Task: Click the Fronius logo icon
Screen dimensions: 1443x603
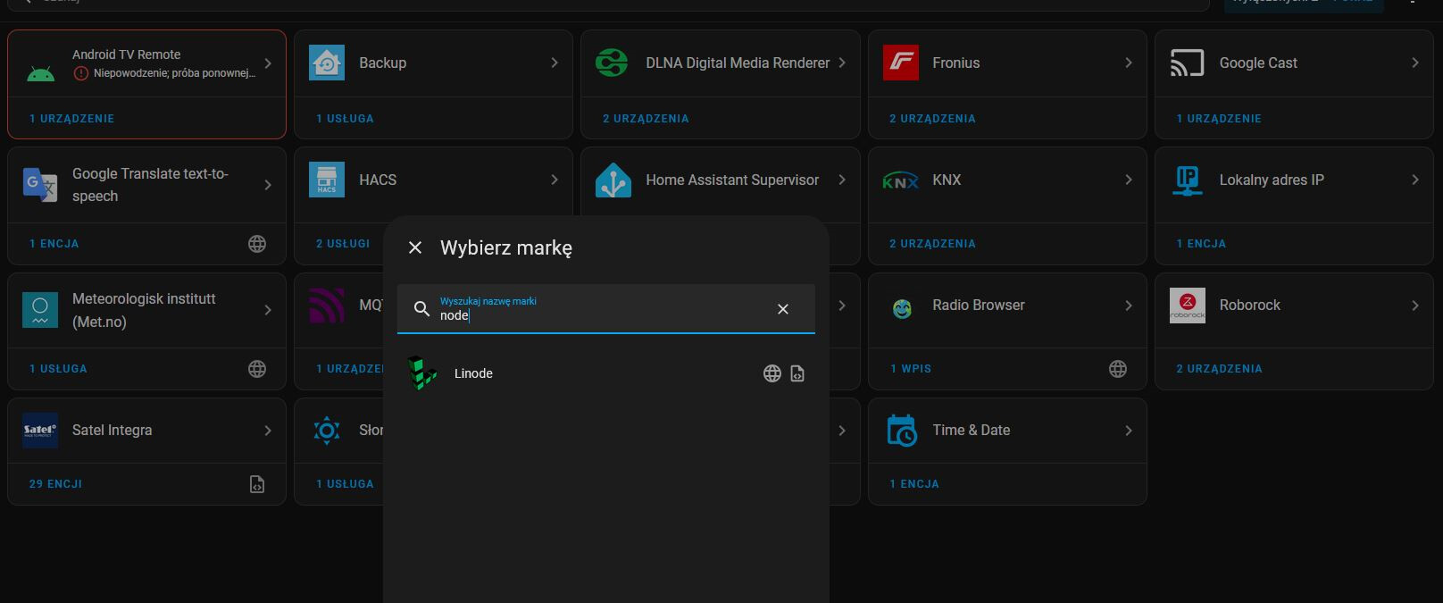Action: click(x=901, y=63)
